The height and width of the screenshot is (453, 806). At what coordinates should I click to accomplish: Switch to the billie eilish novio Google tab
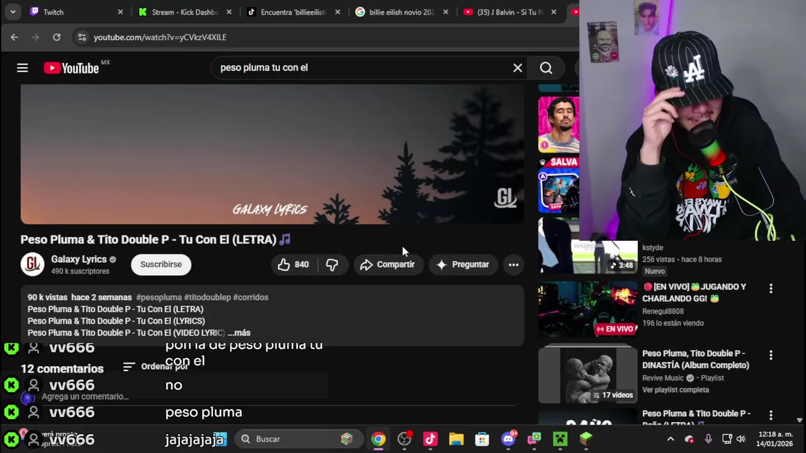tap(402, 12)
